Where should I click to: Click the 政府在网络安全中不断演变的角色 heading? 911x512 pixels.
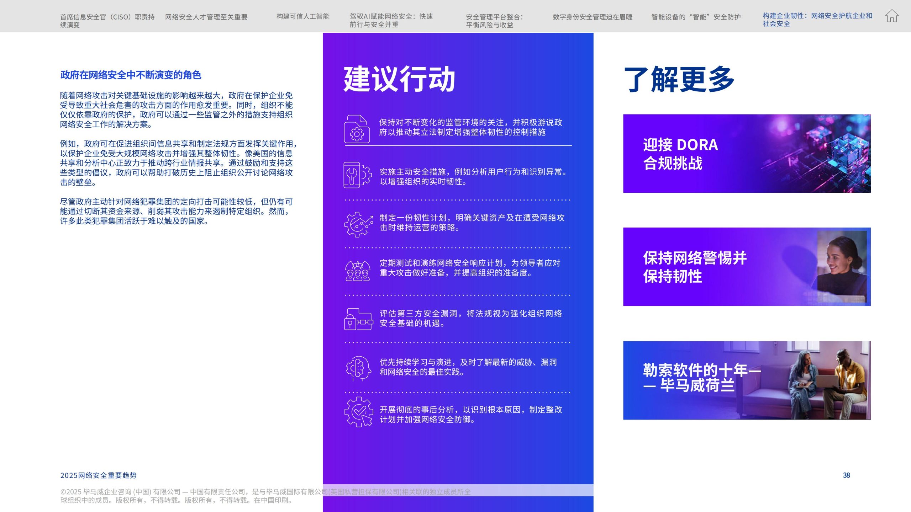[x=131, y=75]
